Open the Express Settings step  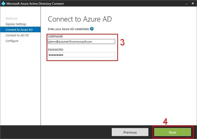[x=16, y=24]
